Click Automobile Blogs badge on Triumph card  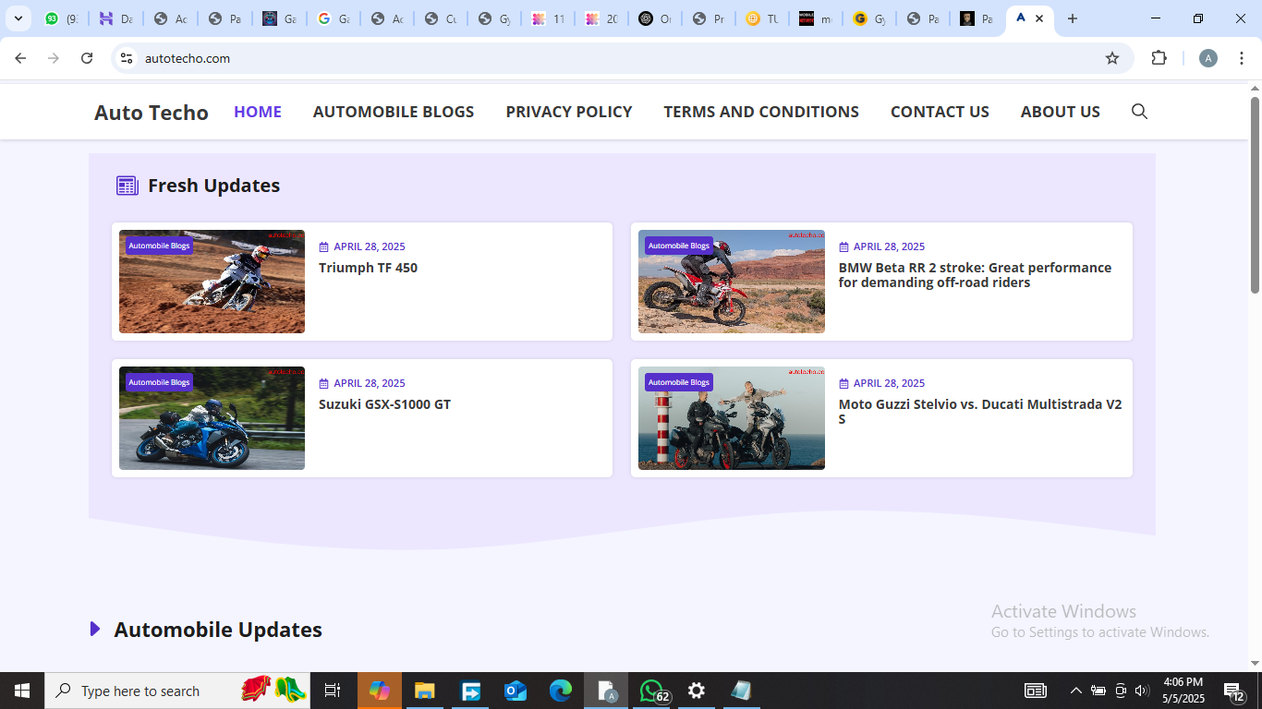pos(159,246)
